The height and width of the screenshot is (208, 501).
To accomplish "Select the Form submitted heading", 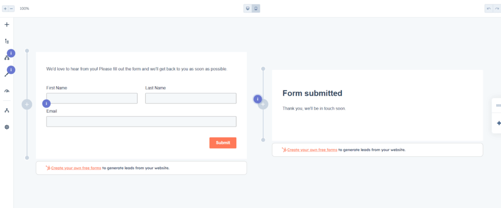I will [312, 93].
